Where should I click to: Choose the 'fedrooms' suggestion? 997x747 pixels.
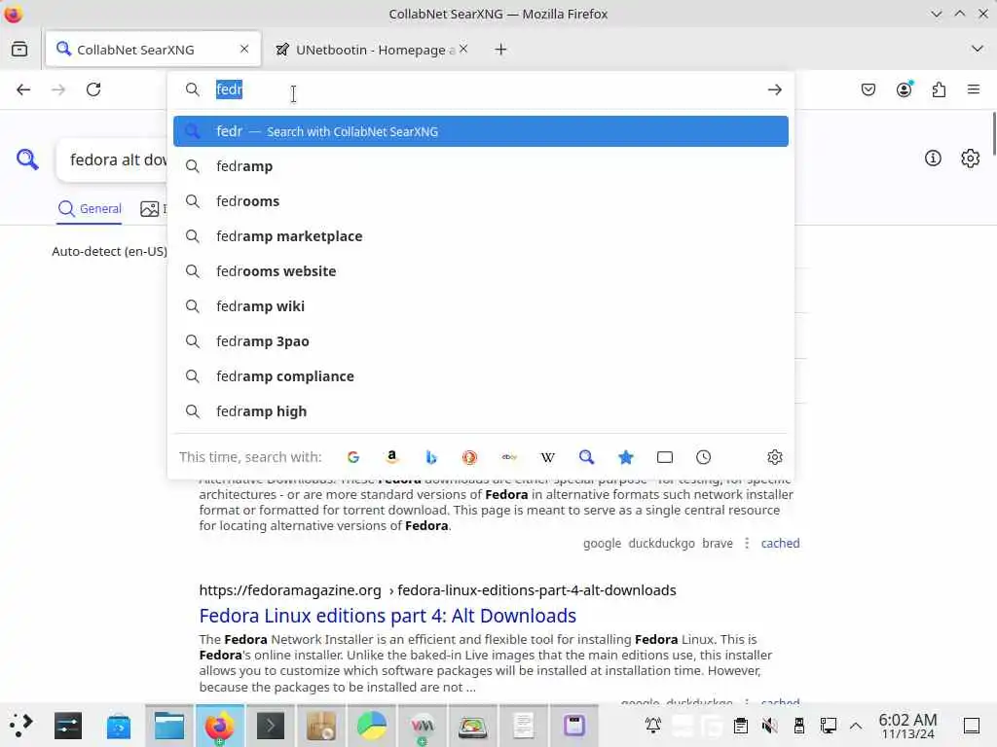(x=481, y=201)
